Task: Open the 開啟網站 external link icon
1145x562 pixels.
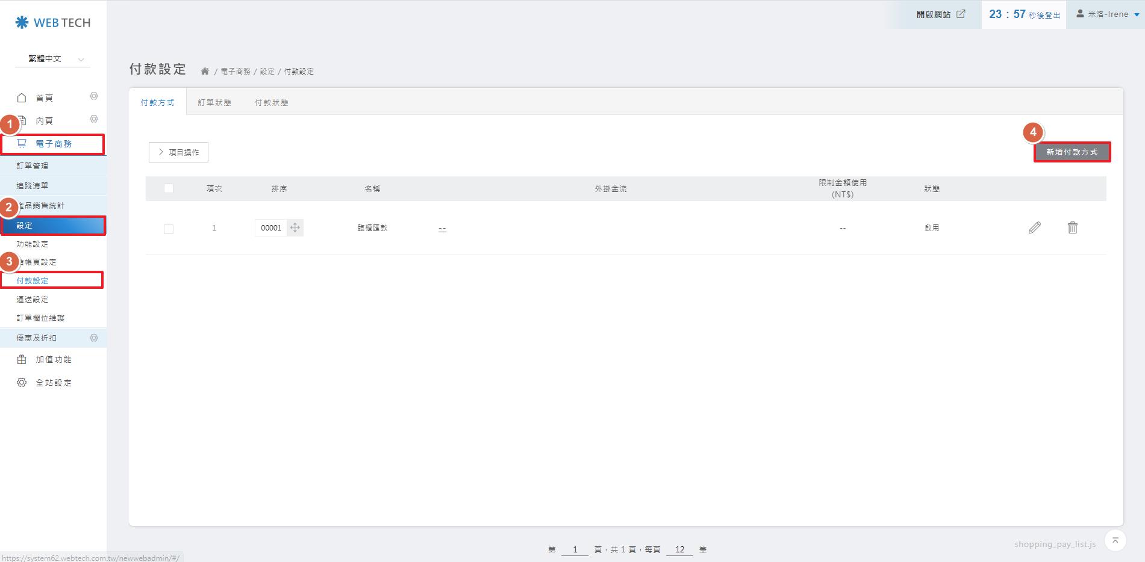Action: pos(961,14)
